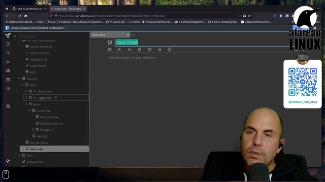
Task: Open the 6 Traefik bookmark
Action: (x=134, y=22)
